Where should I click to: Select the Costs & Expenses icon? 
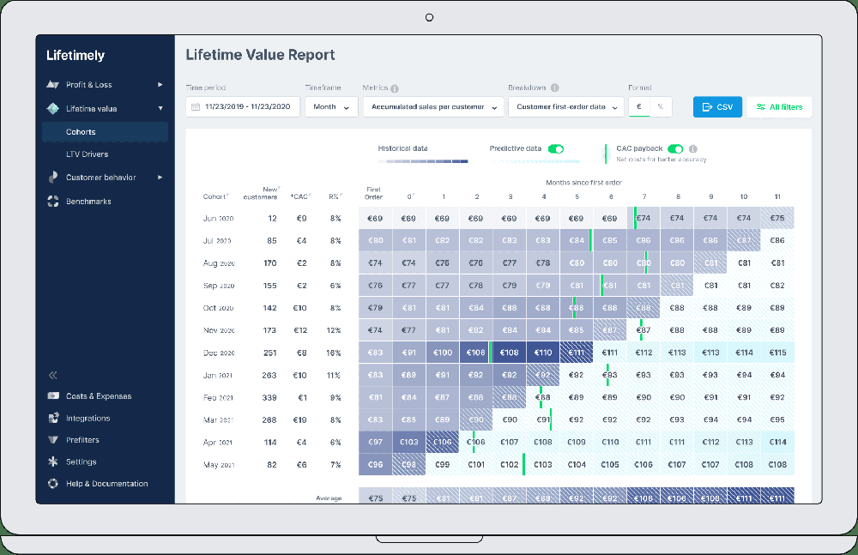[x=53, y=396]
